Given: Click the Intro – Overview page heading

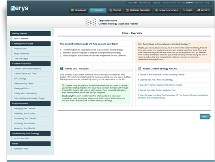Looking at the screenshot, I should 132,33.
